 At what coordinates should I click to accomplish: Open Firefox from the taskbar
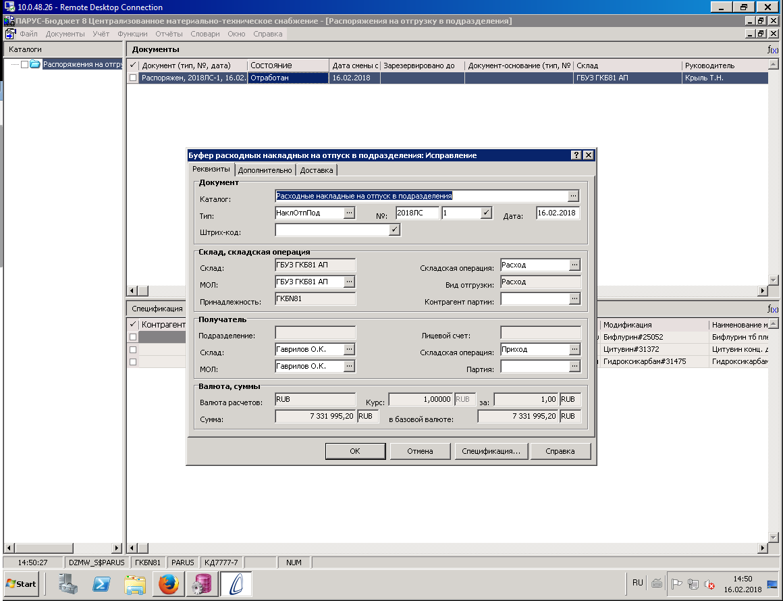coord(168,583)
